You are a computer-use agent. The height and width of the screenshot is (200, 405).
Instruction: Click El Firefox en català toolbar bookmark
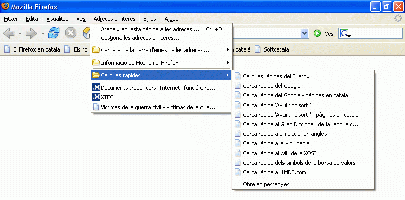(x=32, y=49)
